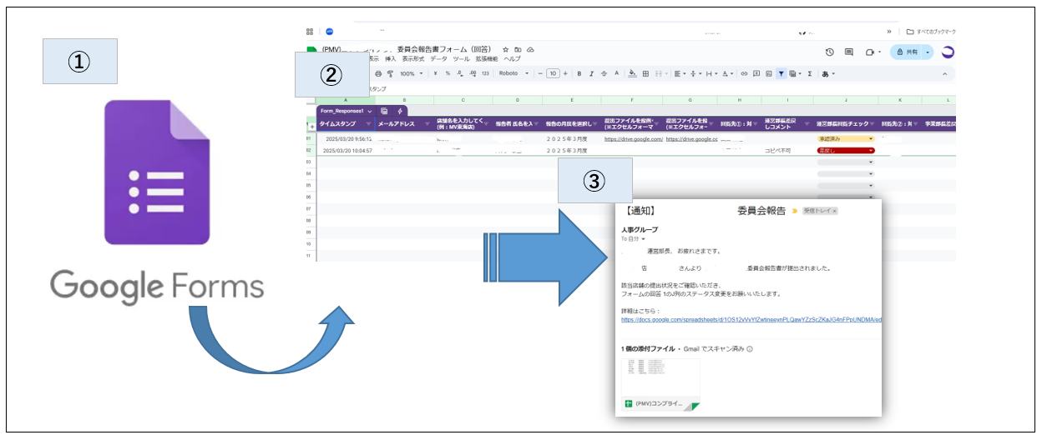Insert chart from toolbar
Screen dimensions: 1042x435
click(x=768, y=73)
